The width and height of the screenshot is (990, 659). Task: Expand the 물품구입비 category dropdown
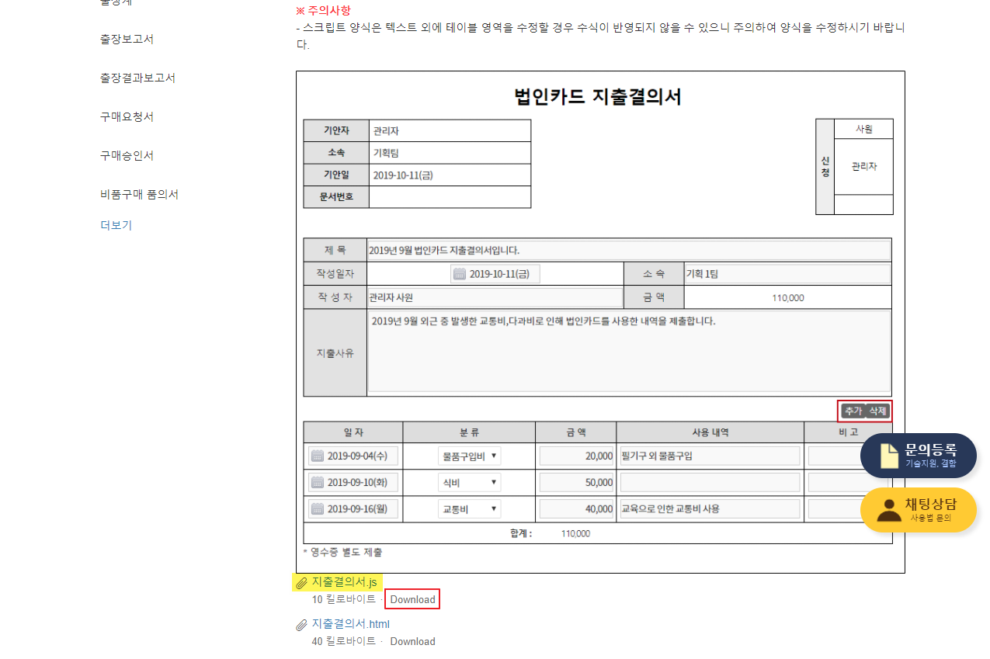point(469,456)
